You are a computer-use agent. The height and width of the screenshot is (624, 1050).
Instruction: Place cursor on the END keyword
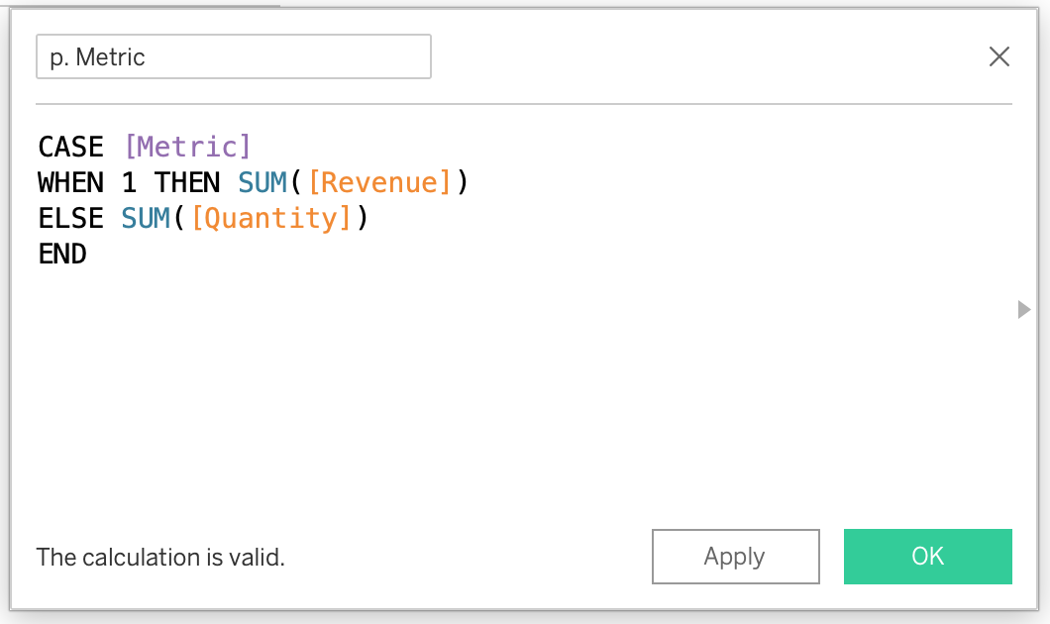62,255
